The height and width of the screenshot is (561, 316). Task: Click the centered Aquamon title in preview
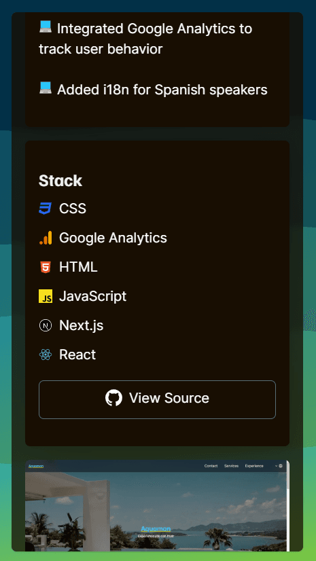(x=156, y=529)
